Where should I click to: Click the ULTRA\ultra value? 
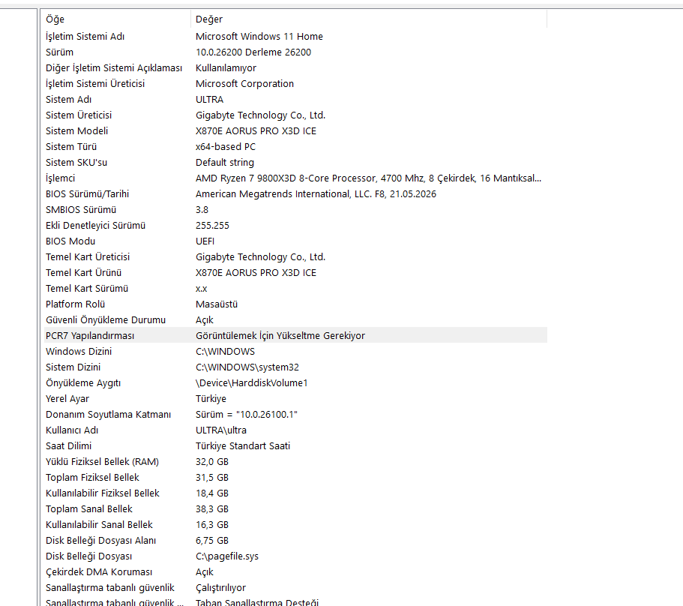click(x=221, y=430)
